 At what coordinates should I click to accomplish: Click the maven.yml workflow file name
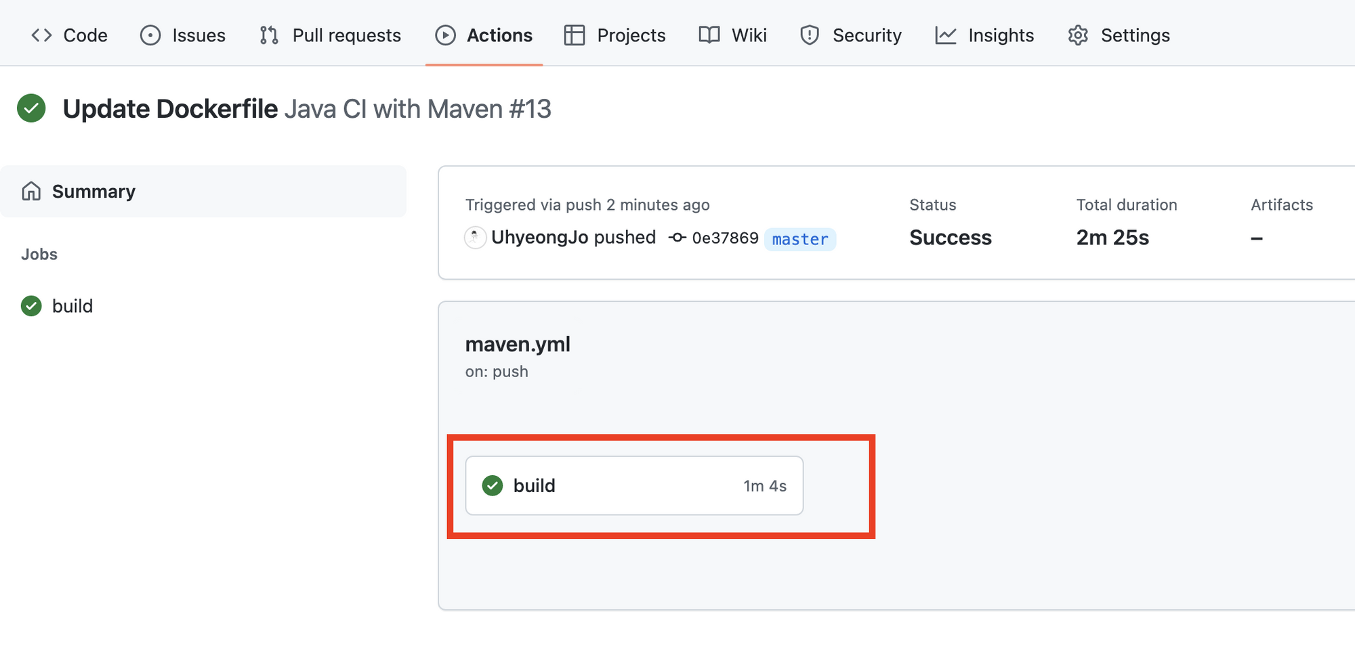coord(518,345)
